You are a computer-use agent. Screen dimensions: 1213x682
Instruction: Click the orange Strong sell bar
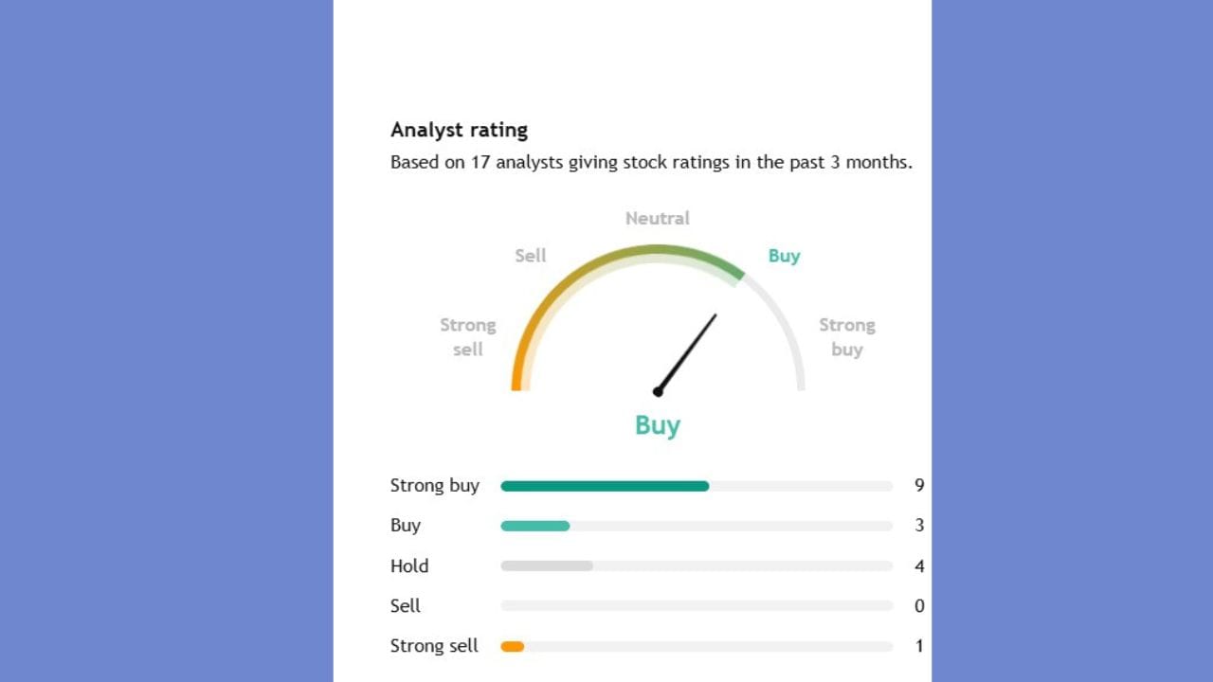512,647
